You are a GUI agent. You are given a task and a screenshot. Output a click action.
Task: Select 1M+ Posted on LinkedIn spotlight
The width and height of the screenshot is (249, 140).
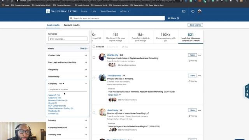140,37
